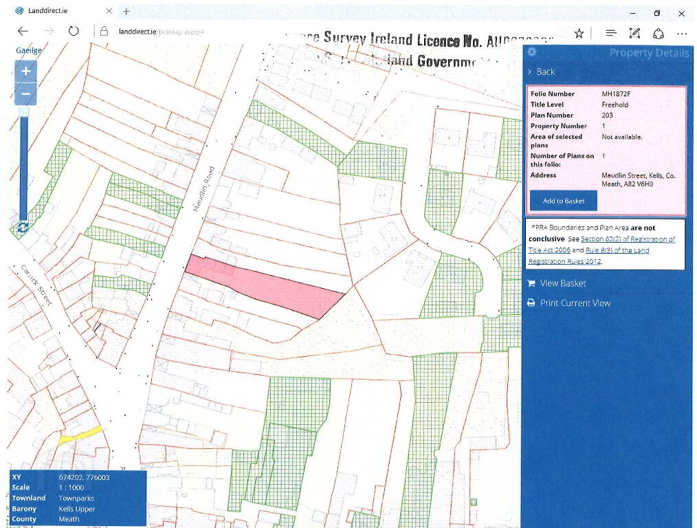Viewport: 697px width, 528px height.
Task: Click Print Current View
Action: (x=575, y=303)
